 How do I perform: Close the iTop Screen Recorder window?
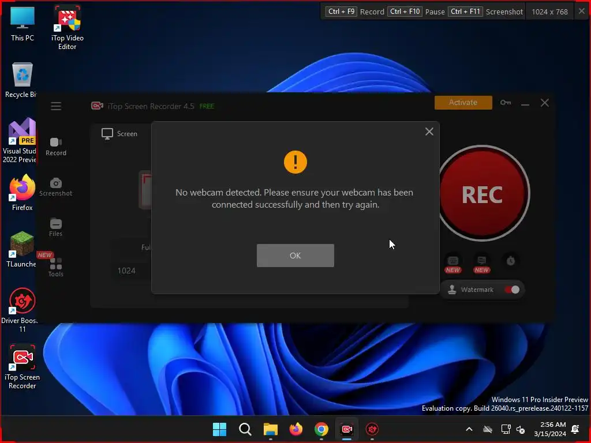[x=545, y=103]
